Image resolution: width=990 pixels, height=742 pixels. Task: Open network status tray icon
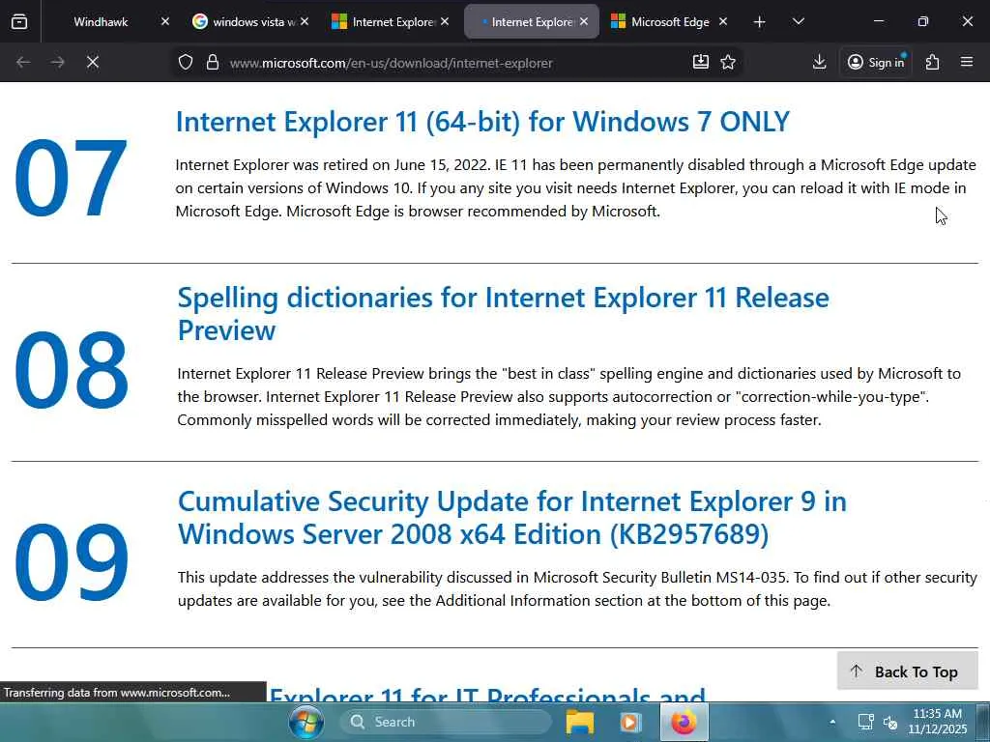[x=865, y=722]
